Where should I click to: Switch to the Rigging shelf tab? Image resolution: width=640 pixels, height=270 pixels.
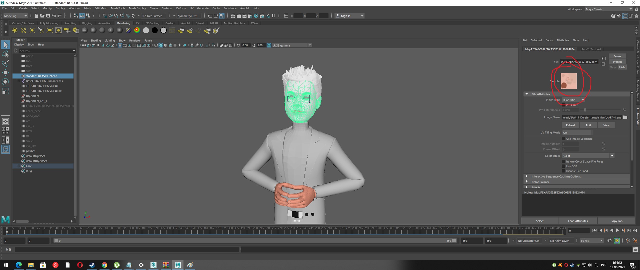pos(87,23)
